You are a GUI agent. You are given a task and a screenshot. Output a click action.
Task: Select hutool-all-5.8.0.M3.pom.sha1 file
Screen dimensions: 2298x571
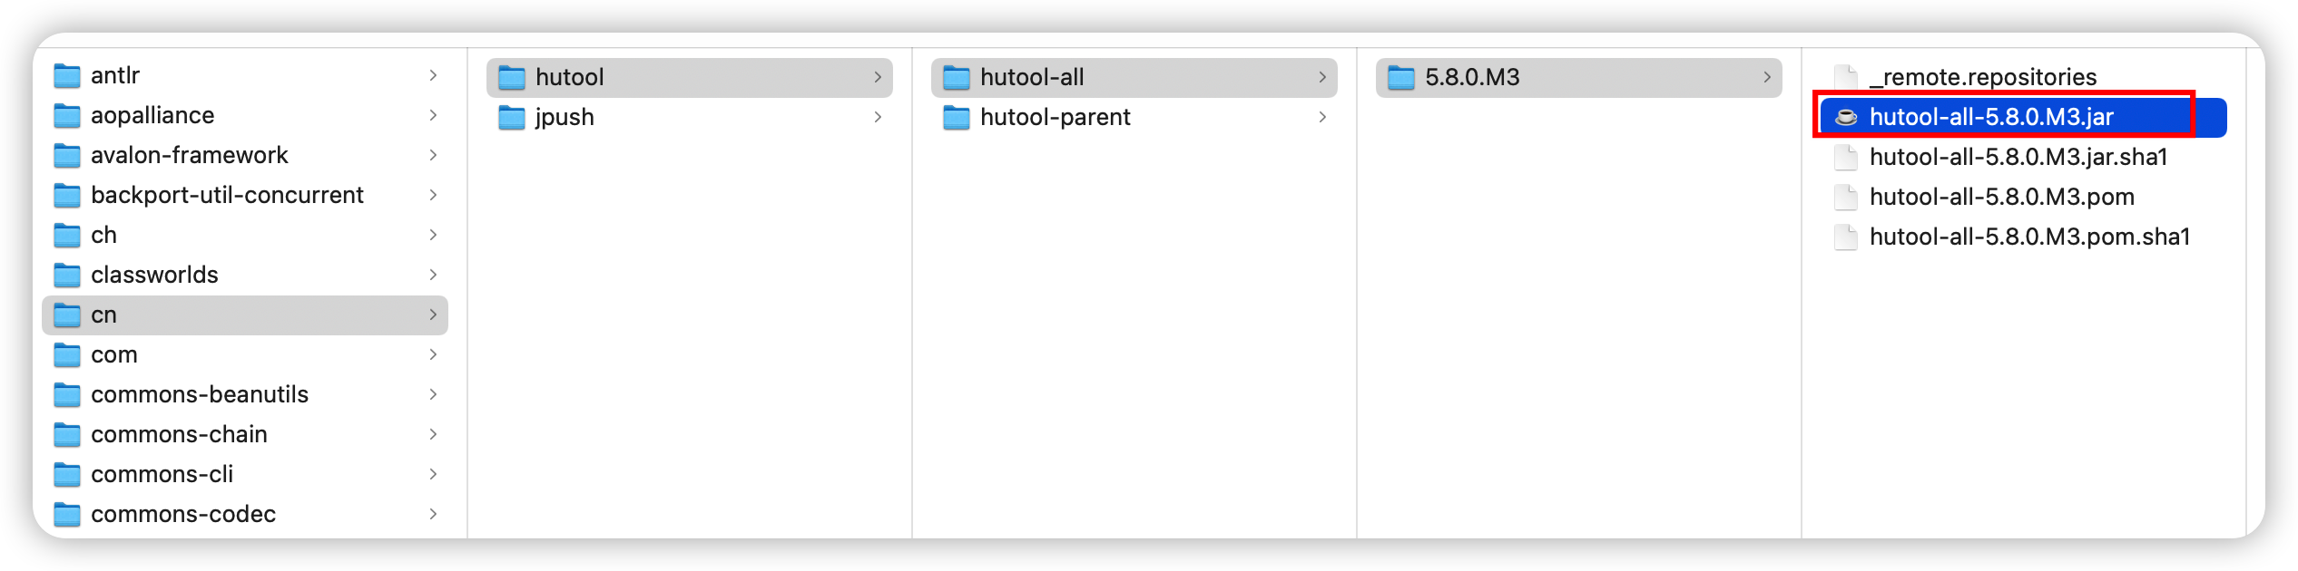click(2029, 237)
